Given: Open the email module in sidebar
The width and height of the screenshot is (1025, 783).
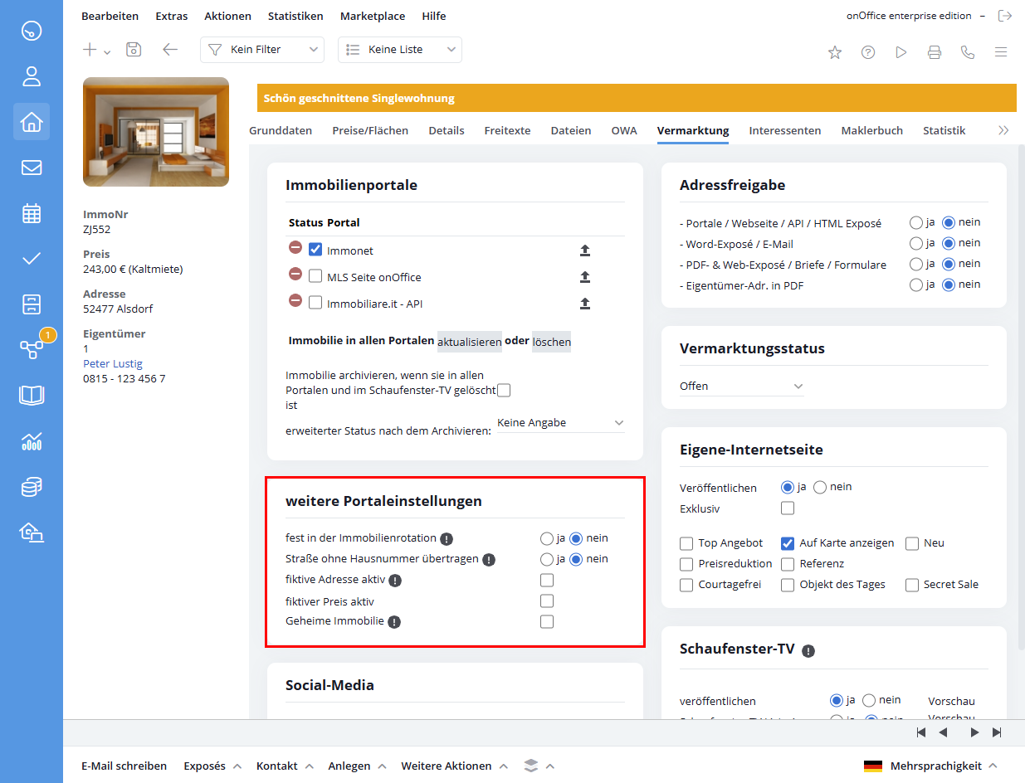Looking at the screenshot, I should [32, 168].
